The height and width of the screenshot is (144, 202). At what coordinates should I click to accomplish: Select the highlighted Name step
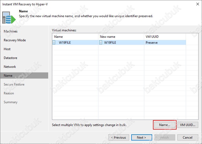click(24, 76)
